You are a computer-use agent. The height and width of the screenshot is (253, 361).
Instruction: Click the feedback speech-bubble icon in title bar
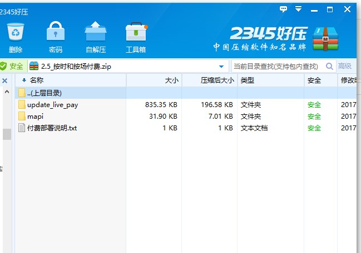tap(283, 9)
